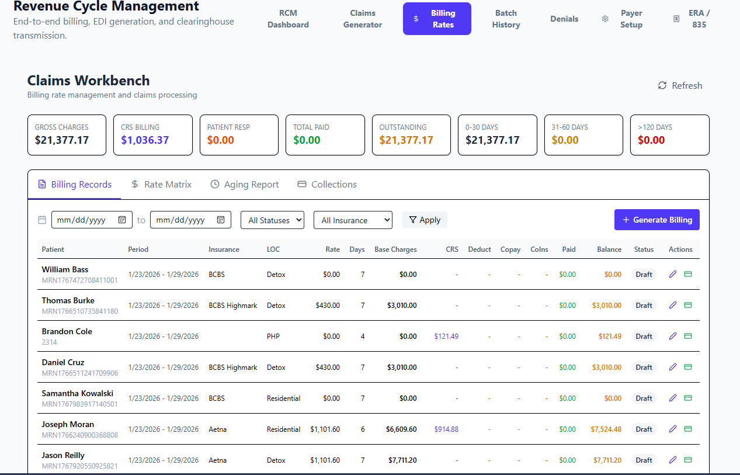Click the green payment card icon for Samantha Kowalski
The image size is (740, 475).
pyautogui.click(x=688, y=398)
